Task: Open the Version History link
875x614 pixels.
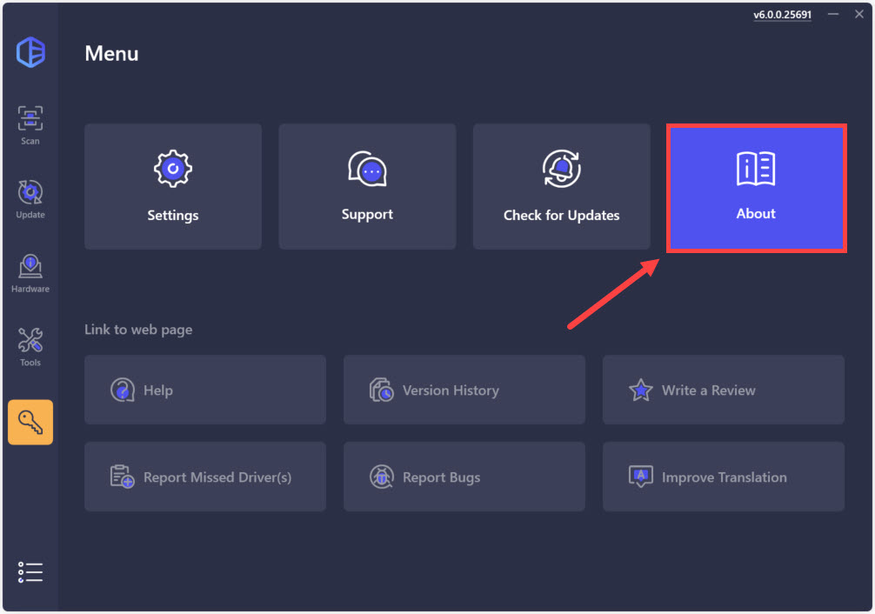Action: click(x=464, y=390)
